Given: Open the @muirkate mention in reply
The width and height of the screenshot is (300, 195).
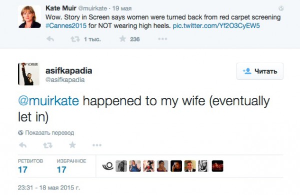Looking at the screenshot, I should pyautogui.click(x=48, y=101).
